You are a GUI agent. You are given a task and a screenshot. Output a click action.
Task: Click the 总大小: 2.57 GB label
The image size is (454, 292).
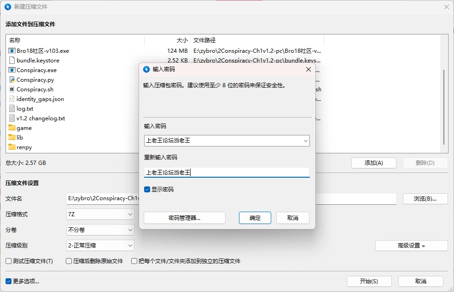pyautogui.click(x=26, y=163)
